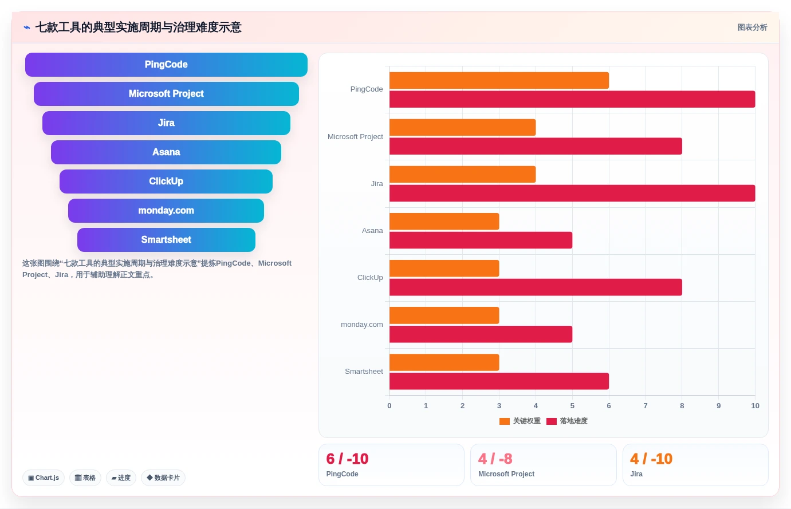Click the PingCode y-axis label
This screenshot has width=791, height=509.
point(367,89)
